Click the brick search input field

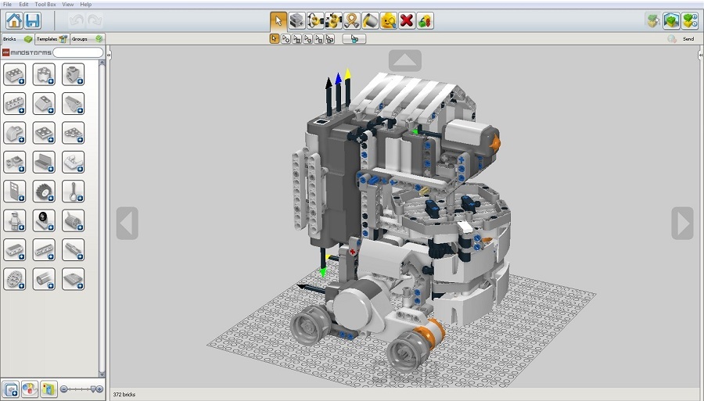tap(78, 52)
